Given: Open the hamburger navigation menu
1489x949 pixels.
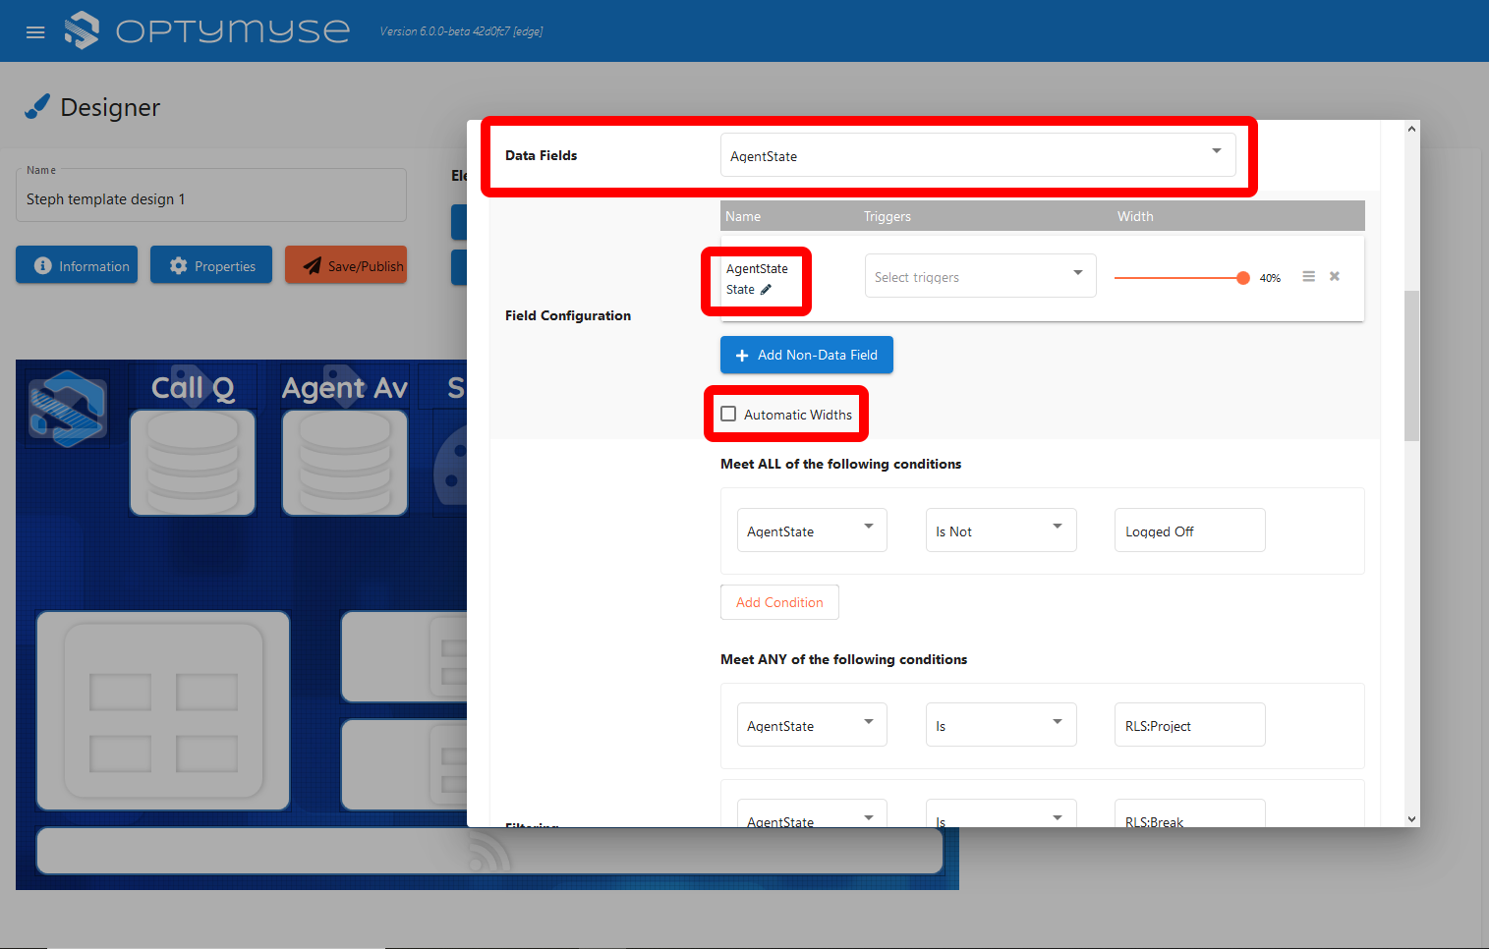Looking at the screenshot, I should click(35, 32).
